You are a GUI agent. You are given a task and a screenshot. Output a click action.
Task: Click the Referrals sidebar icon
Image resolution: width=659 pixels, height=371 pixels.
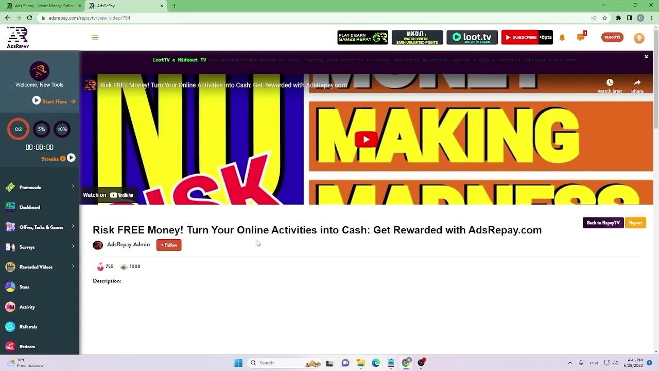(10, 327)
